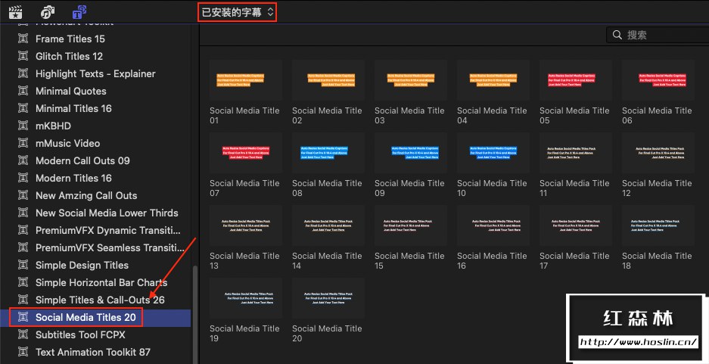Select the Frame Titles 15 category

pos(70,39)
